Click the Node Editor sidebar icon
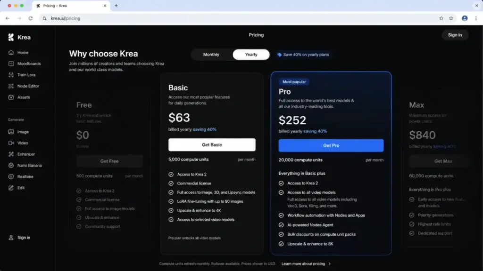 11,86
